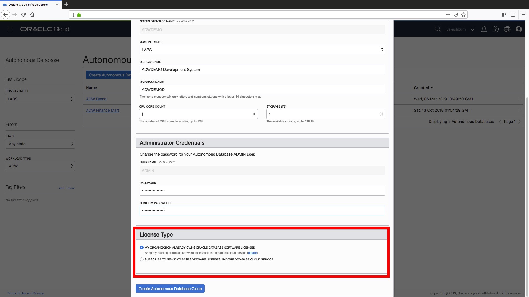Open a new browser tab
The image size is (529, 297).
(66, 4)
